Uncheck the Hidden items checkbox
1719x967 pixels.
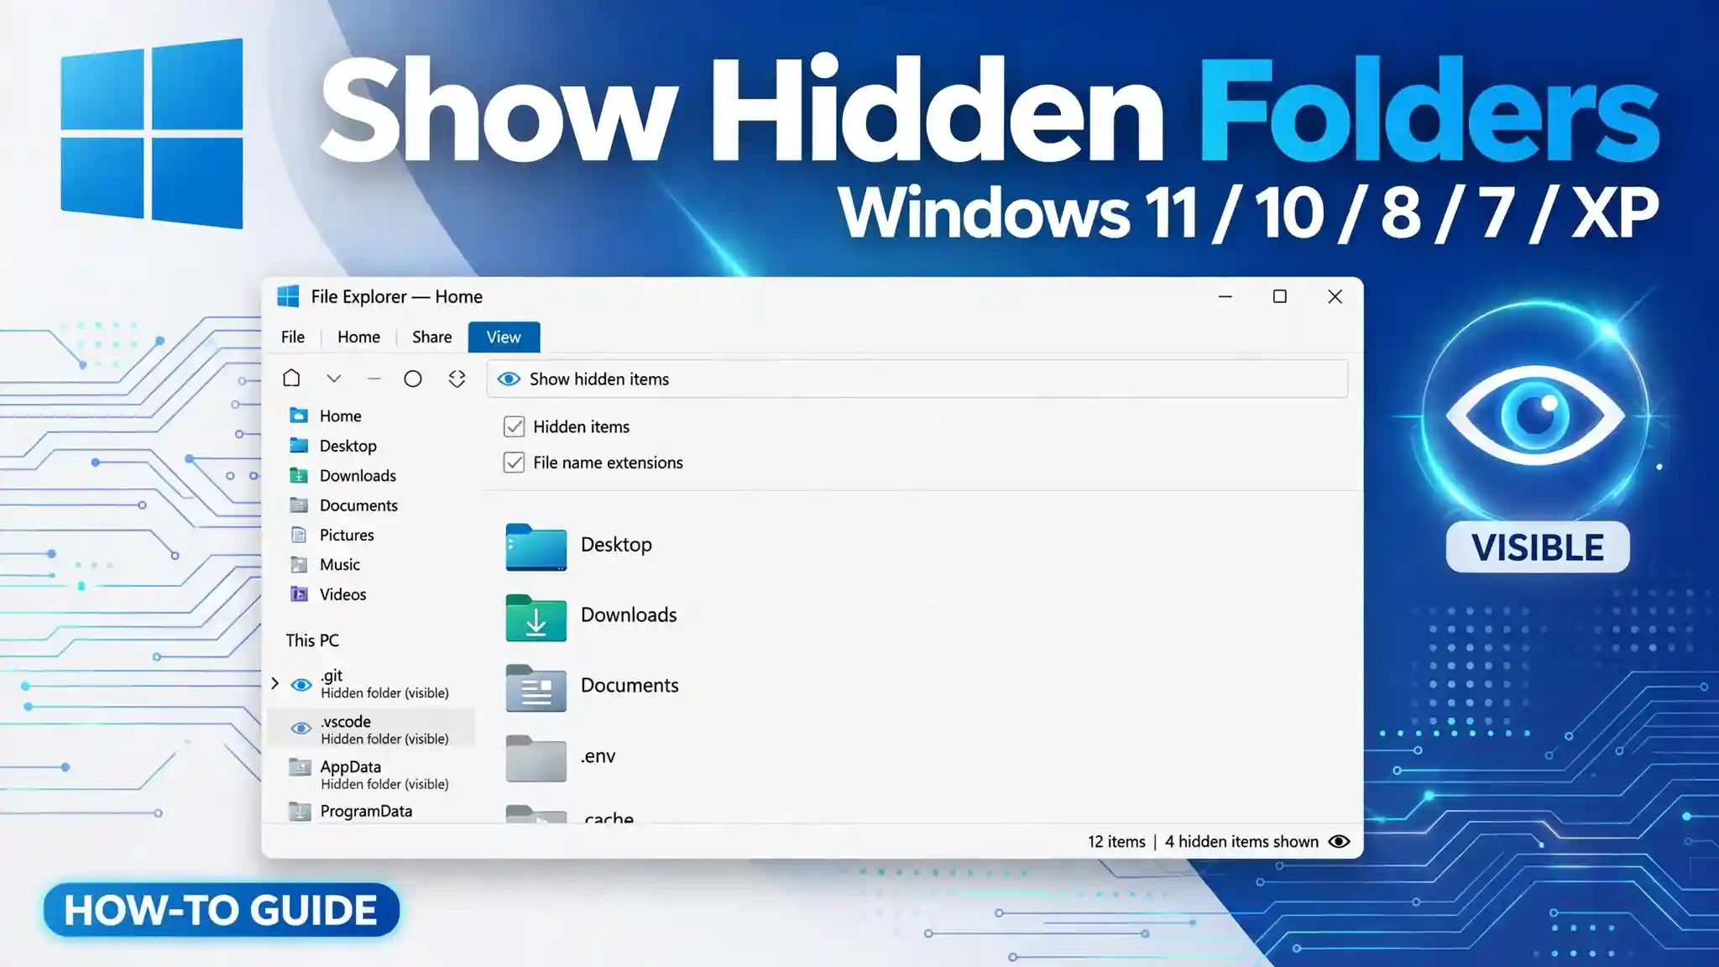(514, 426)
